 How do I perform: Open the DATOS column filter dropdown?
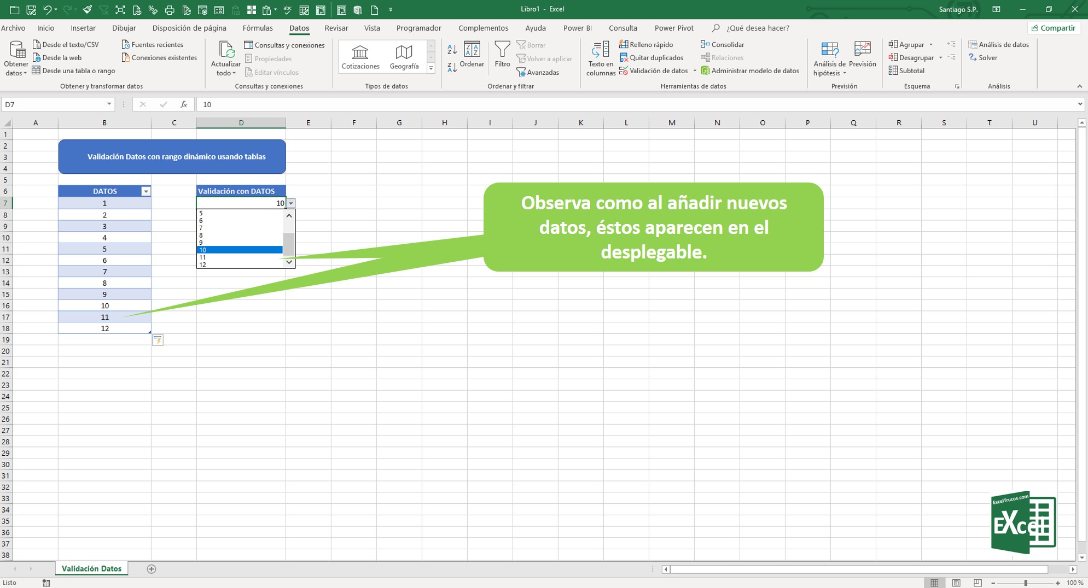146,191
